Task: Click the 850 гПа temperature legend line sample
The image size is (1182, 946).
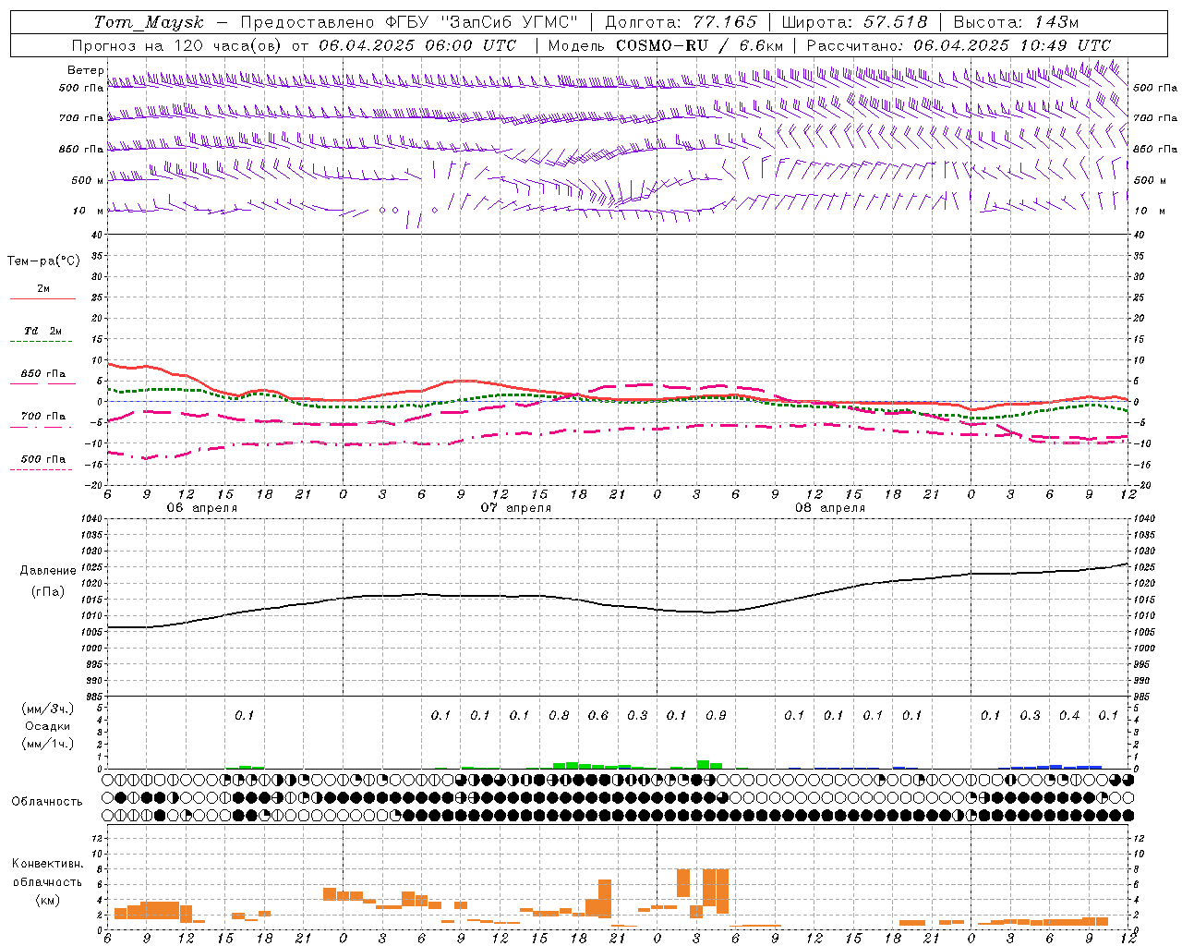Action: [42, 384]
